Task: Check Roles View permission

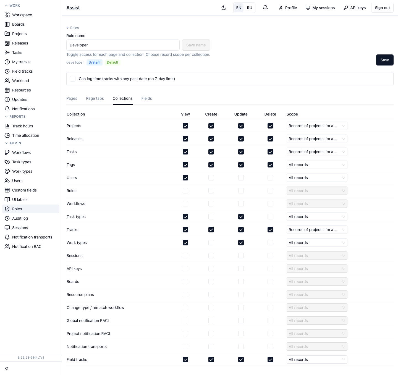Action: pyautogui.click(x=185, y=191)
